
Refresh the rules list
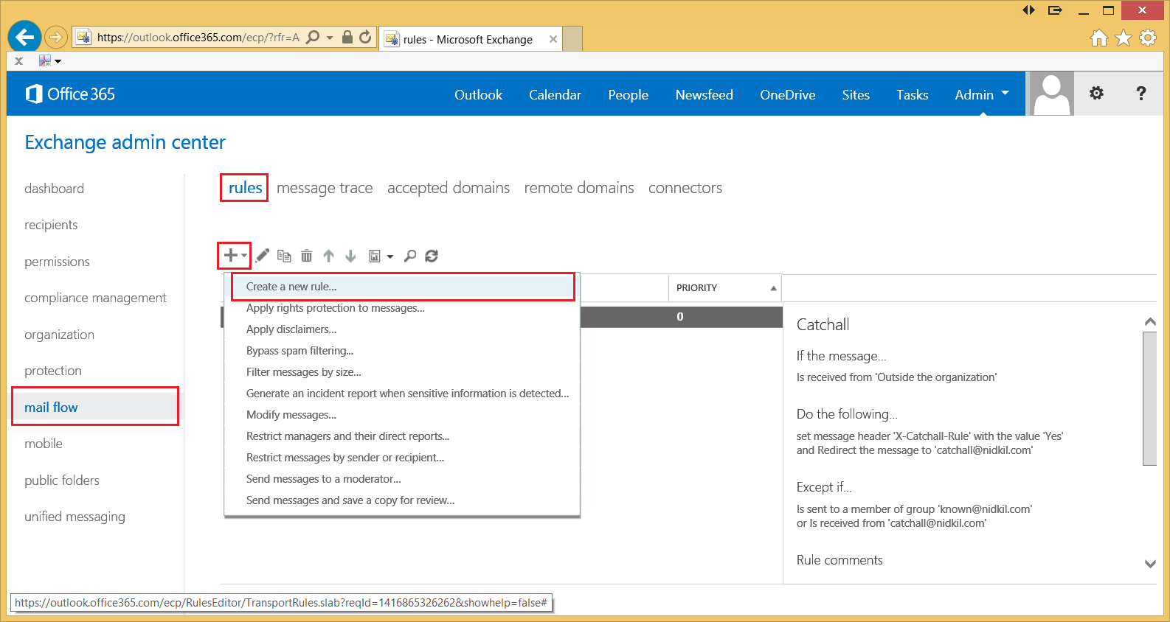coord(432,256)
